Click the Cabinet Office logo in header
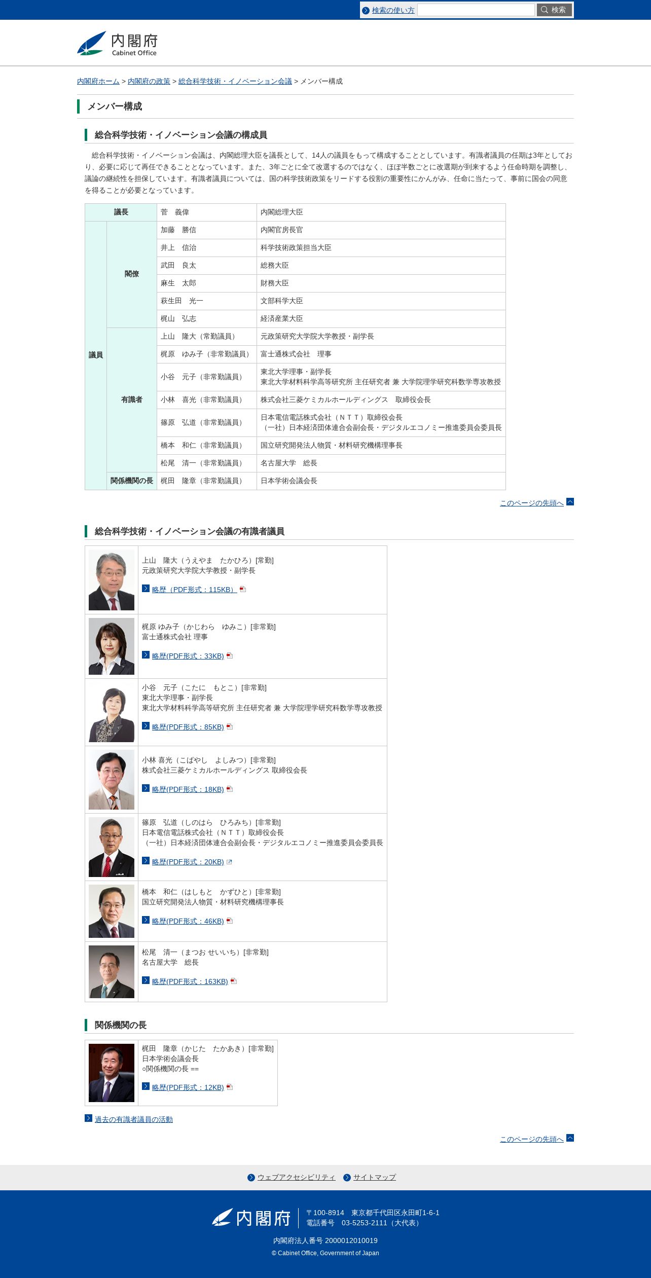Screen dimensions: 651x1278 point(117,44)
